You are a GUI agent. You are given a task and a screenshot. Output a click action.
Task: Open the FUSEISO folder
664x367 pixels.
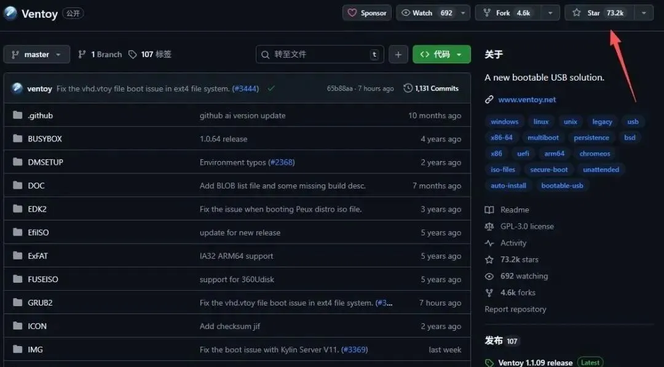43,279
